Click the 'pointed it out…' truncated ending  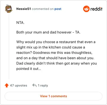(29, 69)
